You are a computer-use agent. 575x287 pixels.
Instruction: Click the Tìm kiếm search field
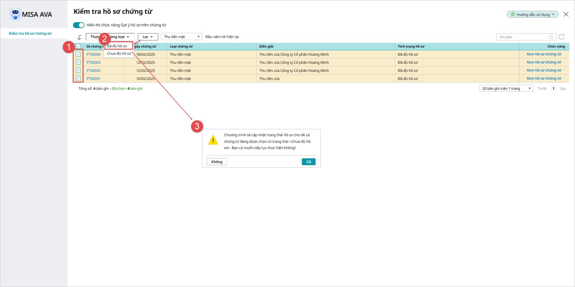pyautogui.click(x=523, y=37)
